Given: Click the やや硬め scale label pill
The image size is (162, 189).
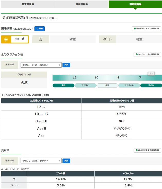Looking at the screenshot, I should pos(85,85).
